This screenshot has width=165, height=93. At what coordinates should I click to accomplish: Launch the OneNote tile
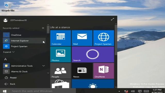tap(104, 71)
